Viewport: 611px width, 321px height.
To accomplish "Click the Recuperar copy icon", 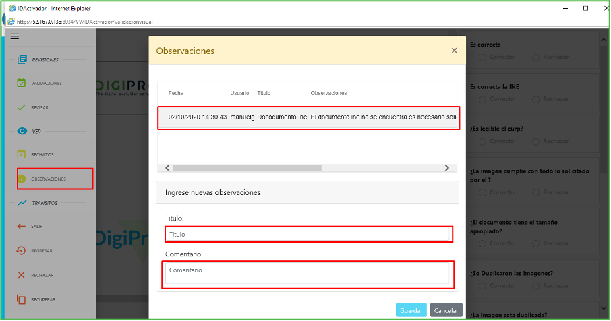I will pos(22,299).
